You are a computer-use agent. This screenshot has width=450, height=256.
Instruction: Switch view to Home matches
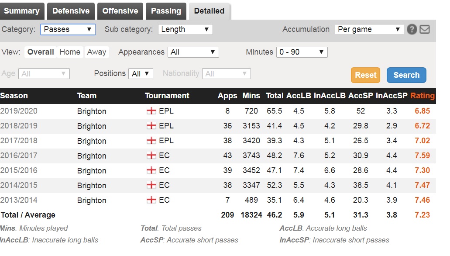coord(70,52)
